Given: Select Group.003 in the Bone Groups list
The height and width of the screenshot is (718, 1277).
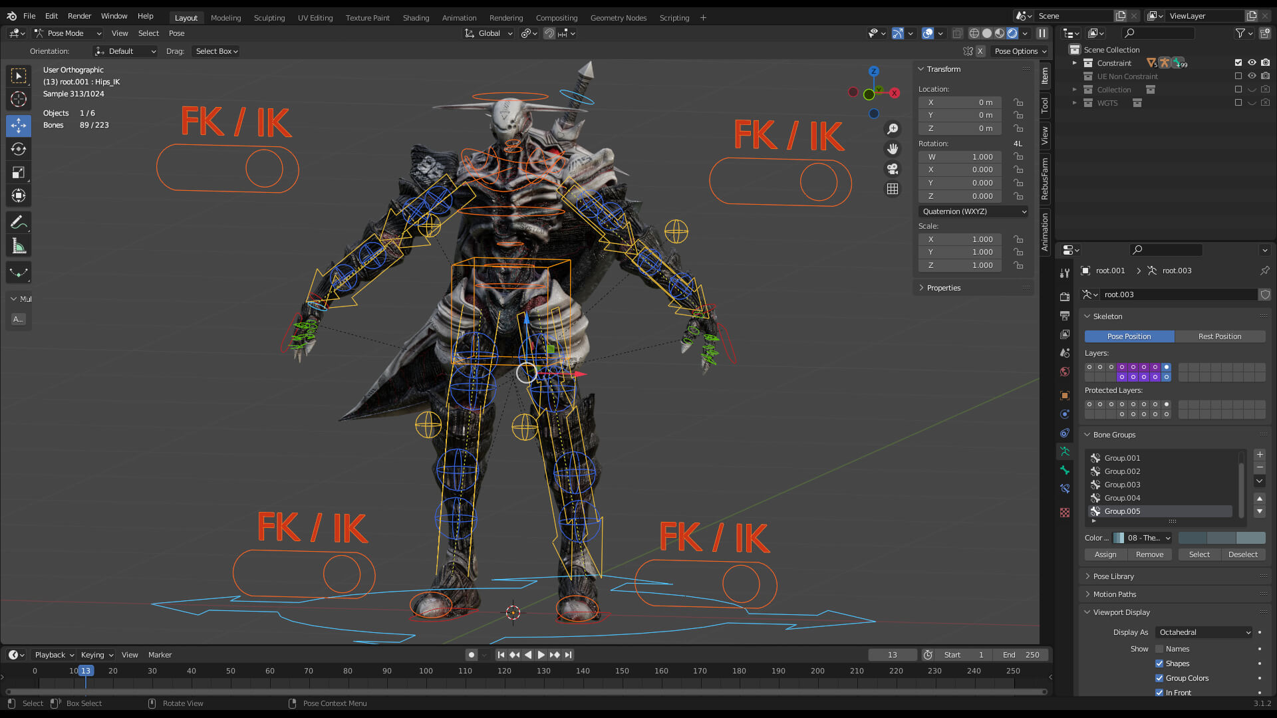Looking at the screenshot, I should coord(1161,485).
